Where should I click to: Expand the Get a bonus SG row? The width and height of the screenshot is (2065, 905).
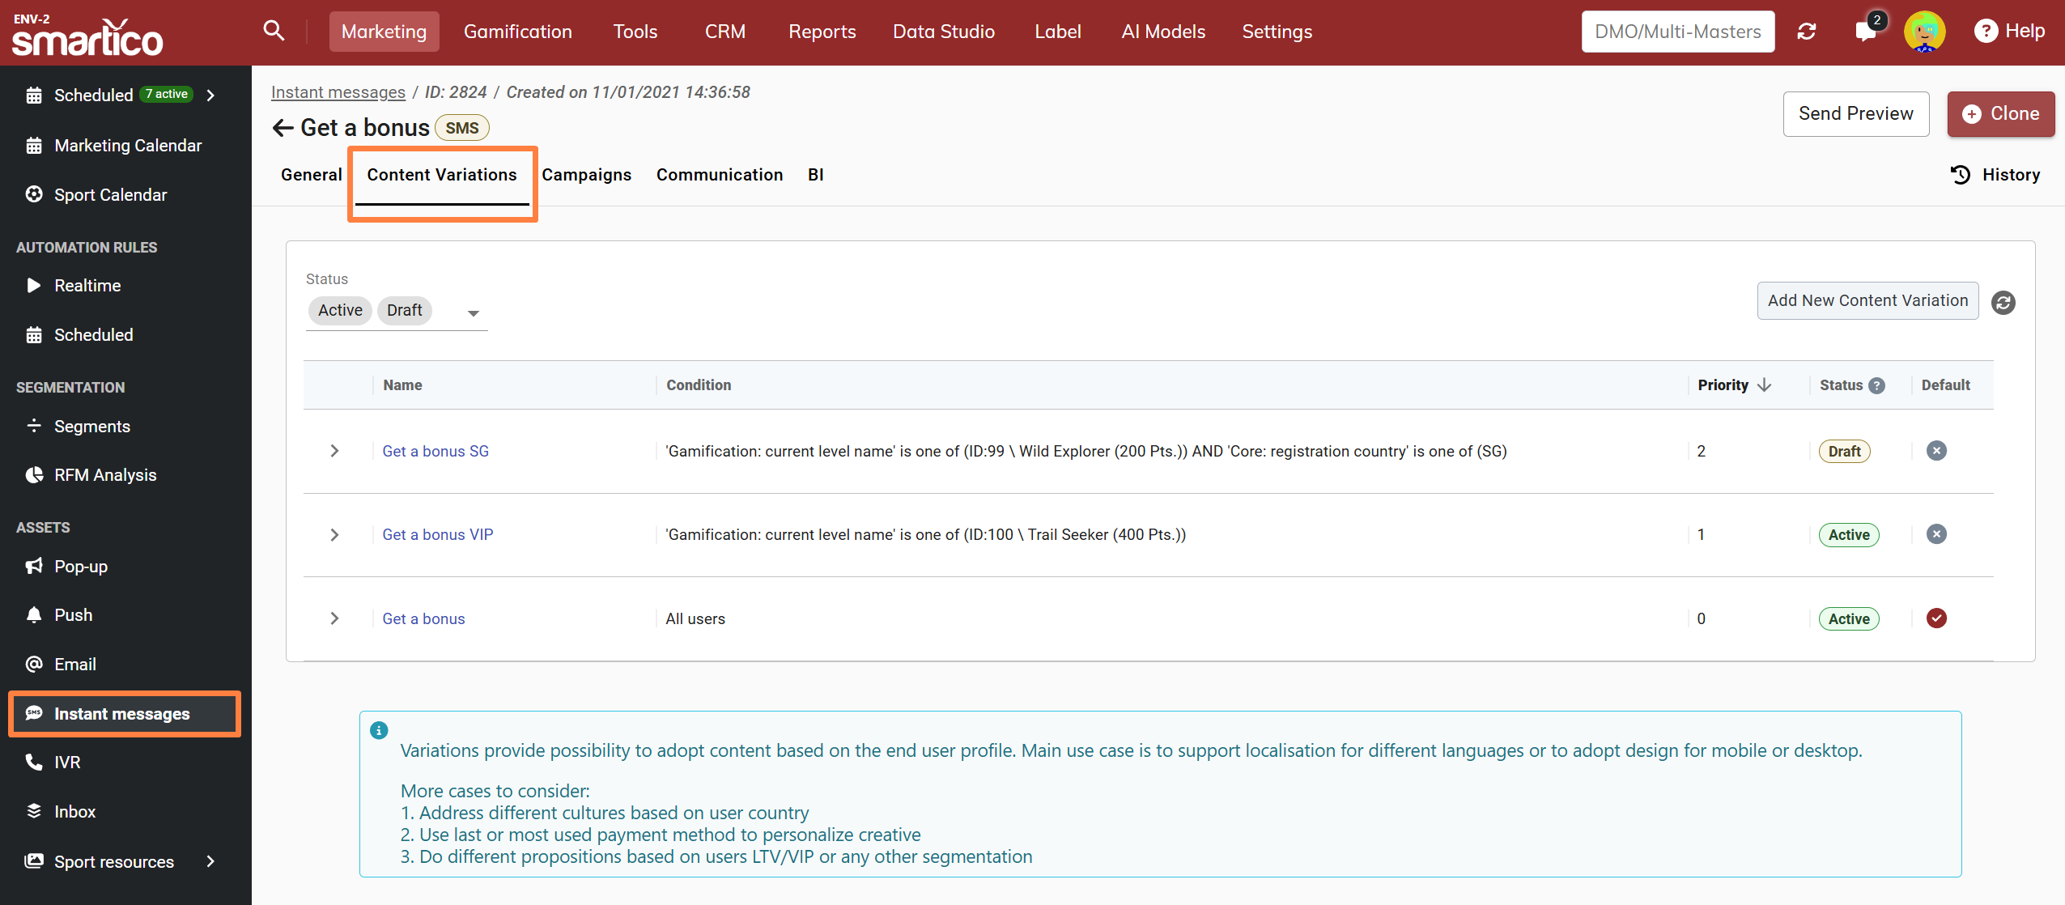(334, 451)
